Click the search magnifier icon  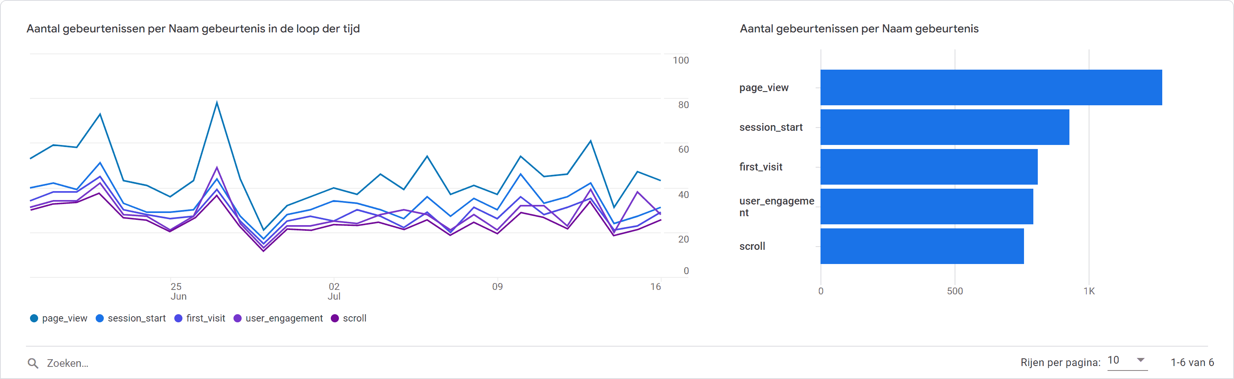point(33,363)
